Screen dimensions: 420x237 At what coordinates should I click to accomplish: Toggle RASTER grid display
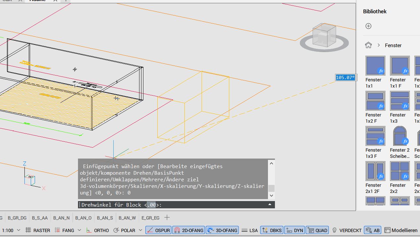pyautogui.click(x=38, y=230)
